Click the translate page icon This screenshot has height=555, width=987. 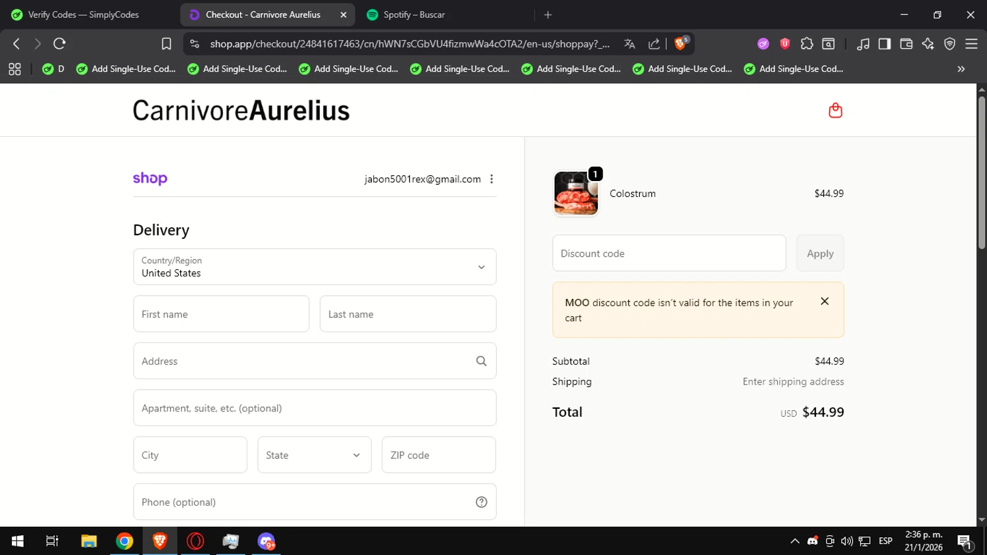tap(630, 43)
